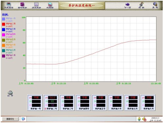Open the 其他 gear settings icon
The image size is (164, 123).
click(x=155, y=4)
